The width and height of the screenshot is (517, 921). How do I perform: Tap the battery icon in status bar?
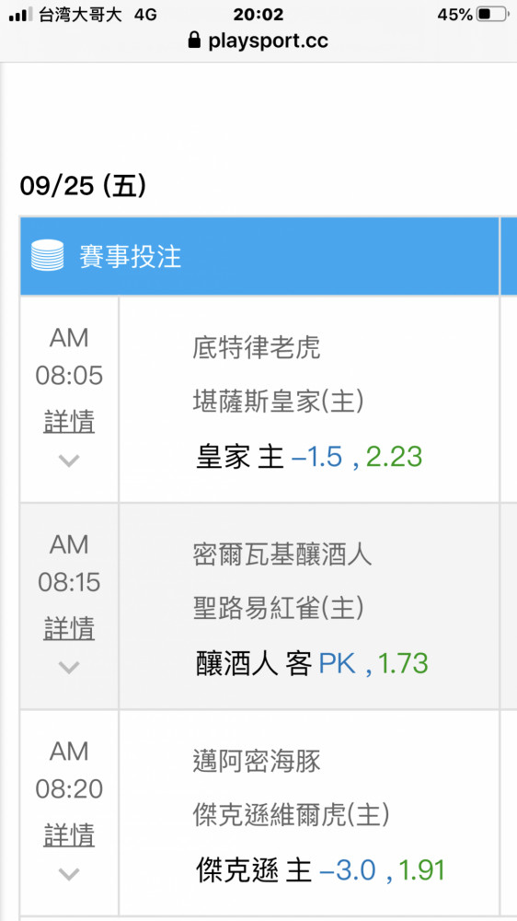pos(492,15)
